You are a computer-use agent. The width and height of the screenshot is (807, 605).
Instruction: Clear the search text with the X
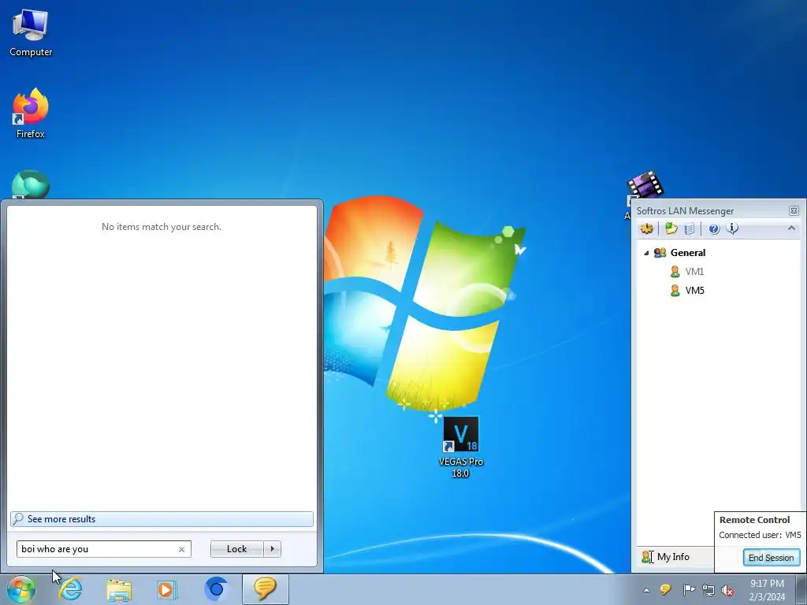(181, 549)
